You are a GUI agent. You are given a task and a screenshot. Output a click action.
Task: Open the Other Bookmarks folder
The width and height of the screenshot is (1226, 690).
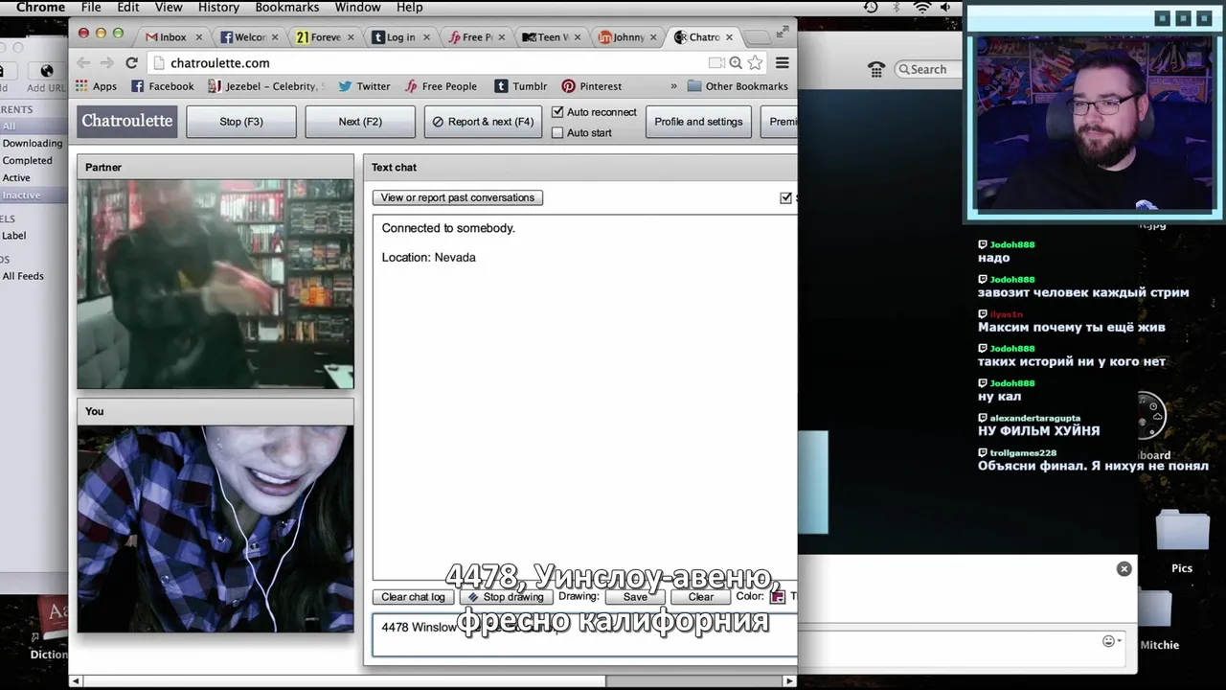tap(738, 86)
